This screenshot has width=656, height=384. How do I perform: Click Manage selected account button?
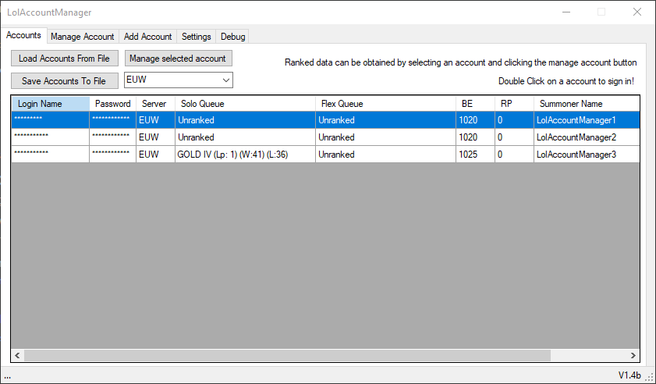pos(178,59)
